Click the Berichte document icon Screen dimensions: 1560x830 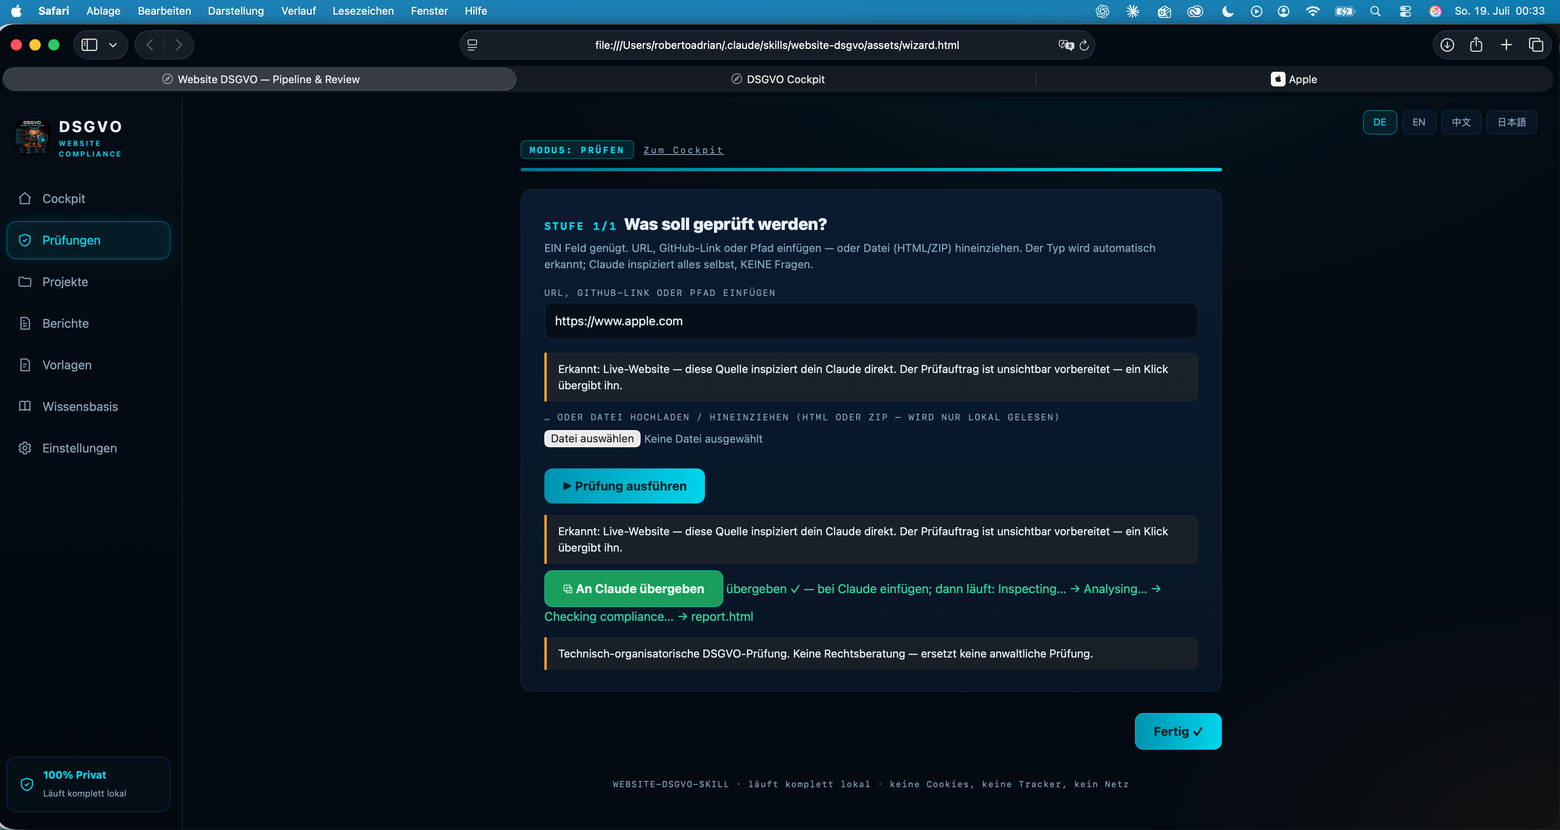point(25,323)
